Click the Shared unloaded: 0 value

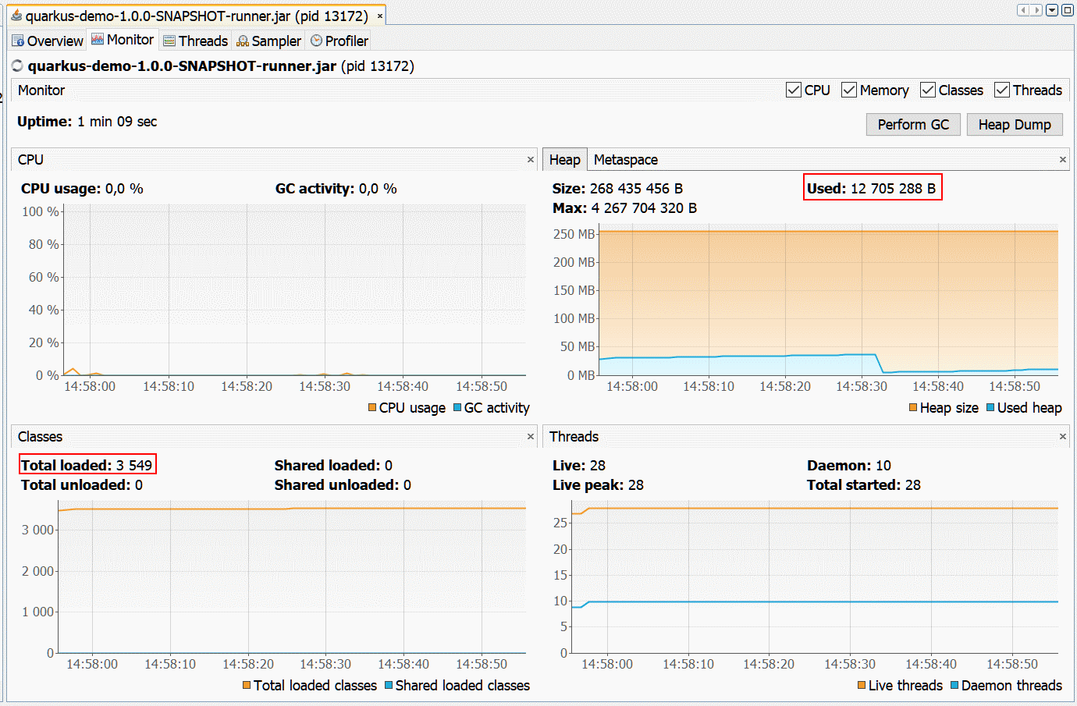click(343, 485)
